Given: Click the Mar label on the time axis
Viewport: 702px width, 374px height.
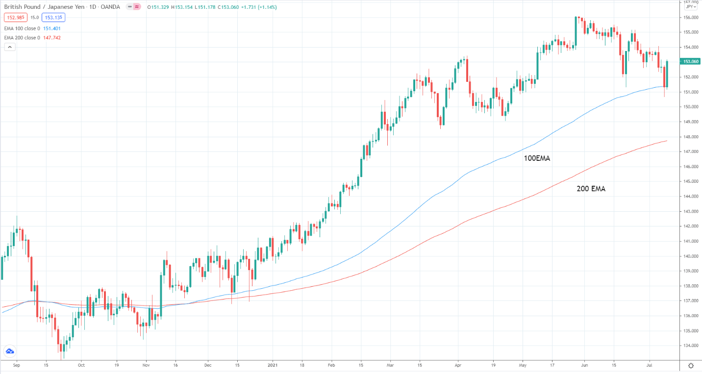Looking at the screenshot, I should click(x=390, y=365).
